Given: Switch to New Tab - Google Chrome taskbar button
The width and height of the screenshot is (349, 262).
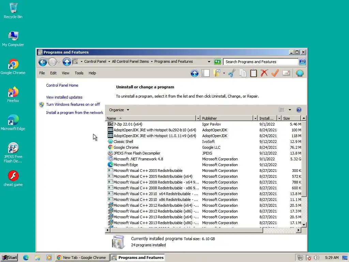Looking at the screenshot, I should (x=82, y=258).
